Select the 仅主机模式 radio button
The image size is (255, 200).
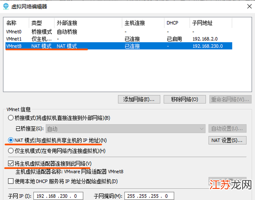11,151
